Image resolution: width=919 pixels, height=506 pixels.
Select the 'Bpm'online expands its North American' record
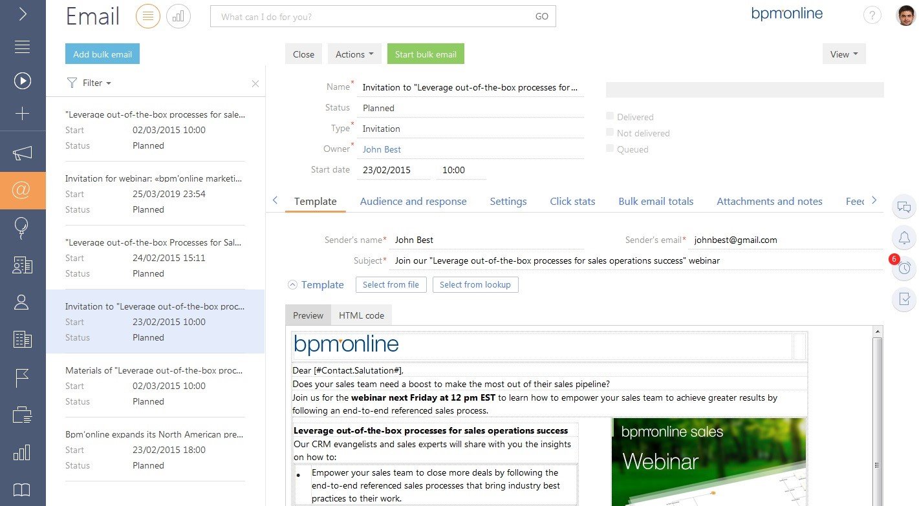155,450
